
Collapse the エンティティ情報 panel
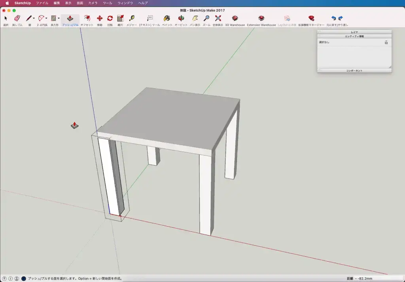click(x=354, y=36)
